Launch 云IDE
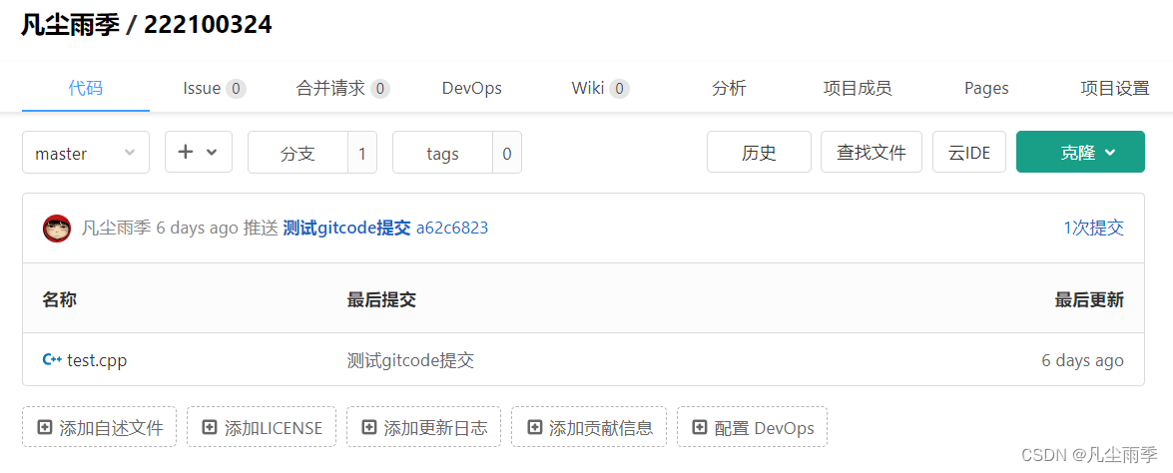The height and width of the screenshot is (473, 1173). [x=969, y=152]
